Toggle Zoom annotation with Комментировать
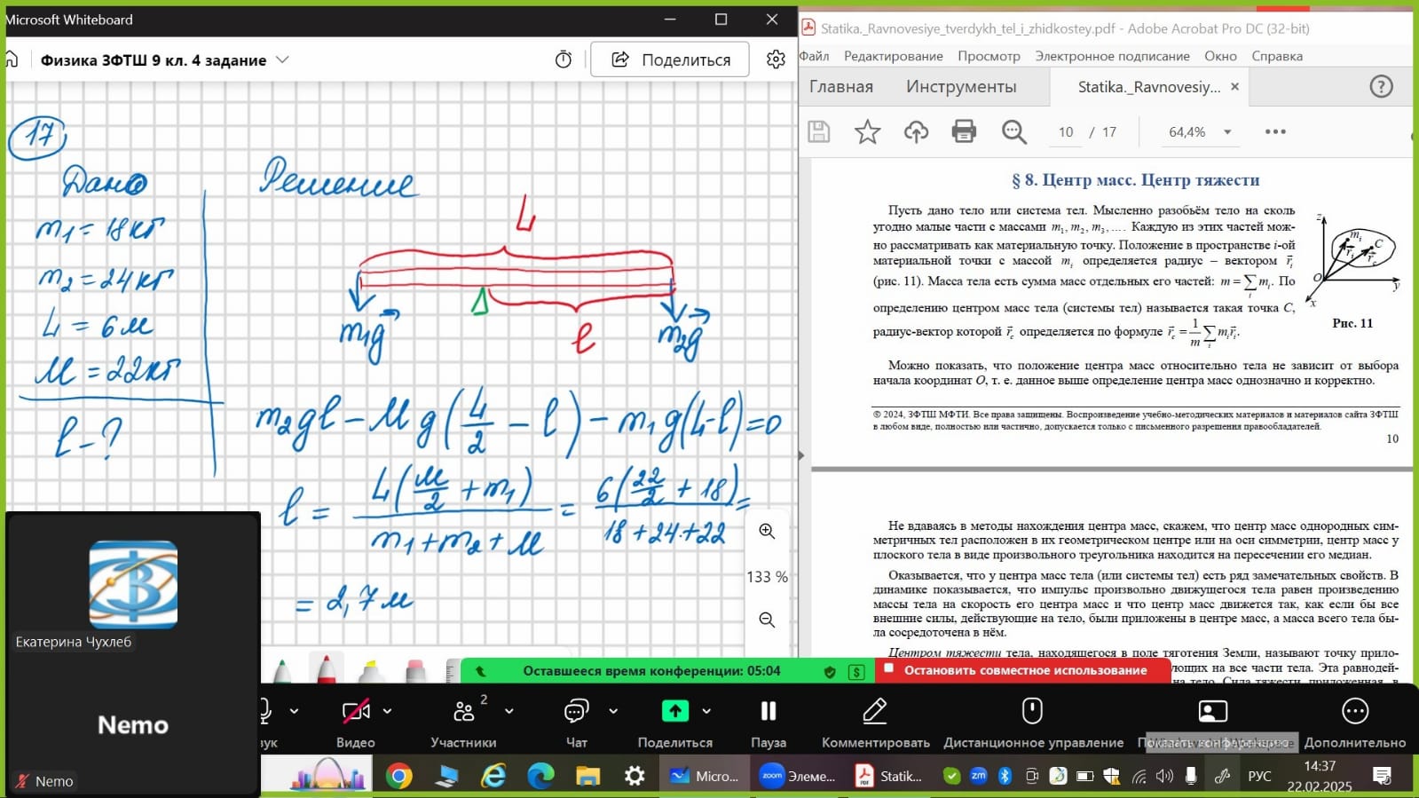The width and height of the screenshot is (1419, 798). click(x=875, y=712)
